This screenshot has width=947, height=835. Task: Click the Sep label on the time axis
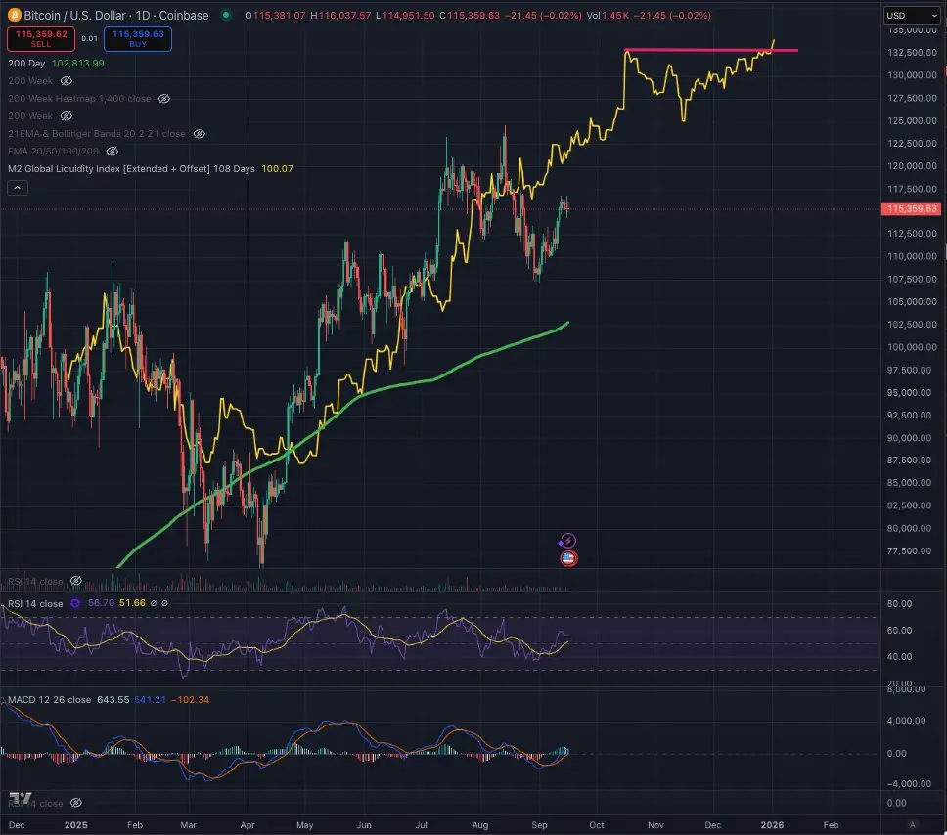(539, 825)
